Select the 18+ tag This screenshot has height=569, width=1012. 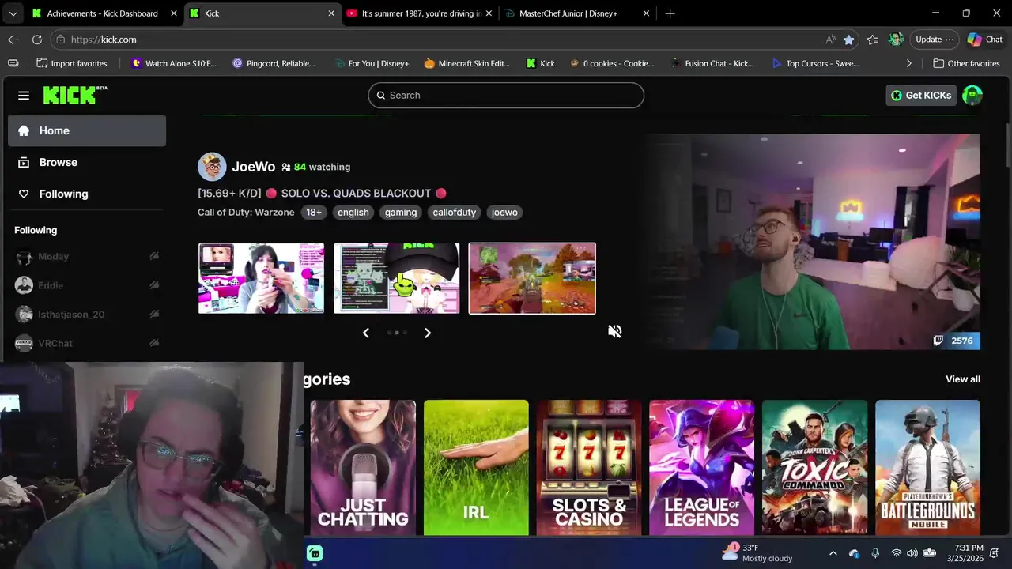(x=314, y=212)
